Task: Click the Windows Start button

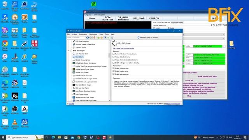Action: coord(3,137)
